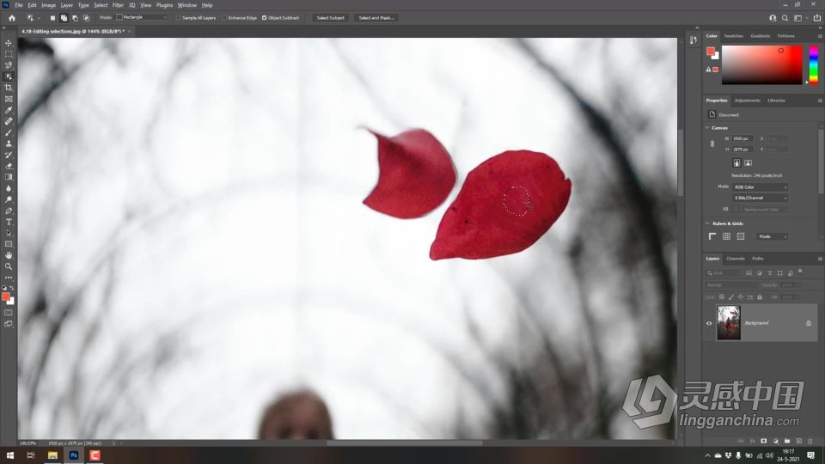Select the Eraser tool

[9, 166]
